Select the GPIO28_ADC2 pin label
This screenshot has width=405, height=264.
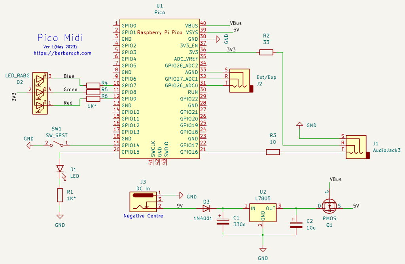[x=182, y=66]
